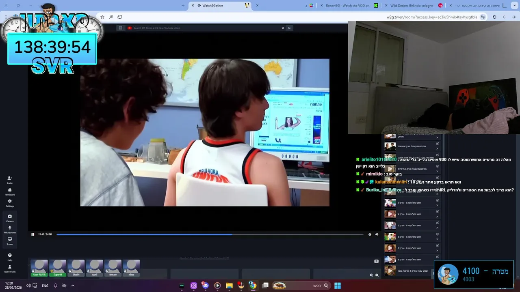Open a new browser tab with plus

(183, 5)
